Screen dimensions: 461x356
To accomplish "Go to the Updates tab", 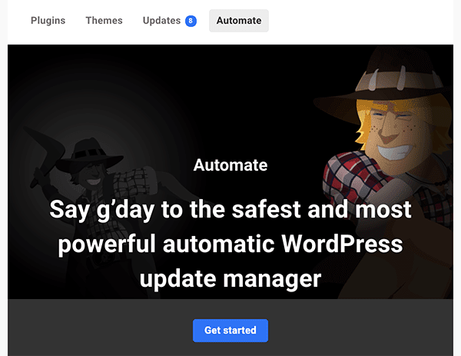I will [x=161, y=21].
